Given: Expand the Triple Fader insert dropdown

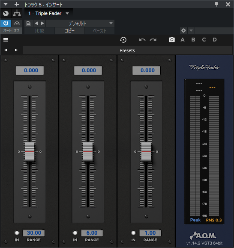Looking at the screenshot, I should pos(67,13).
